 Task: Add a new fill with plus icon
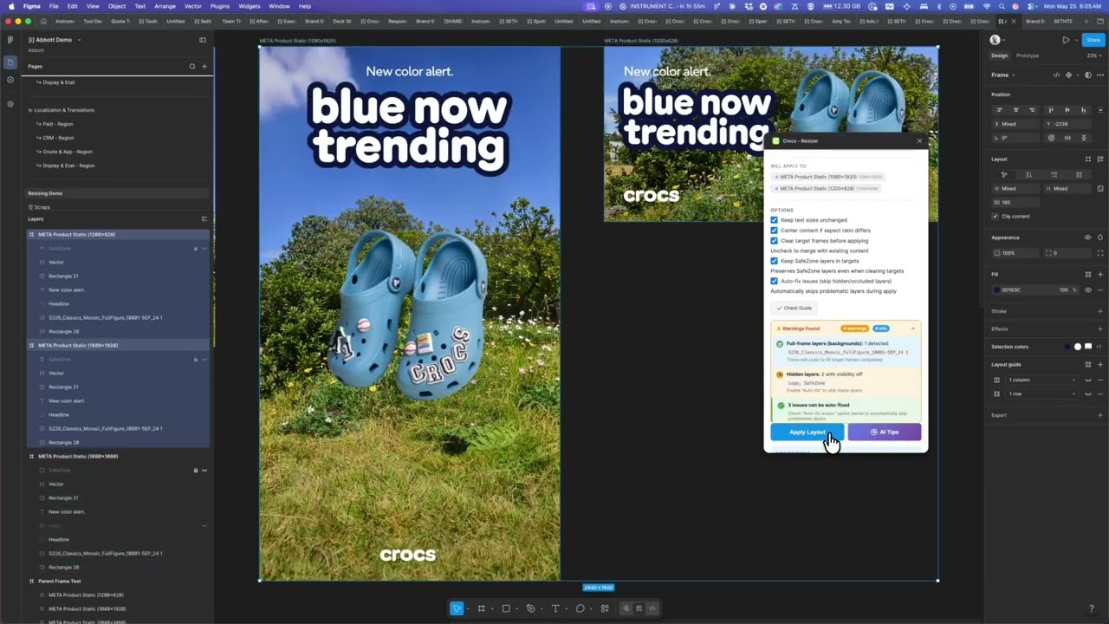pyautogui.click(x=1100, y=274)
